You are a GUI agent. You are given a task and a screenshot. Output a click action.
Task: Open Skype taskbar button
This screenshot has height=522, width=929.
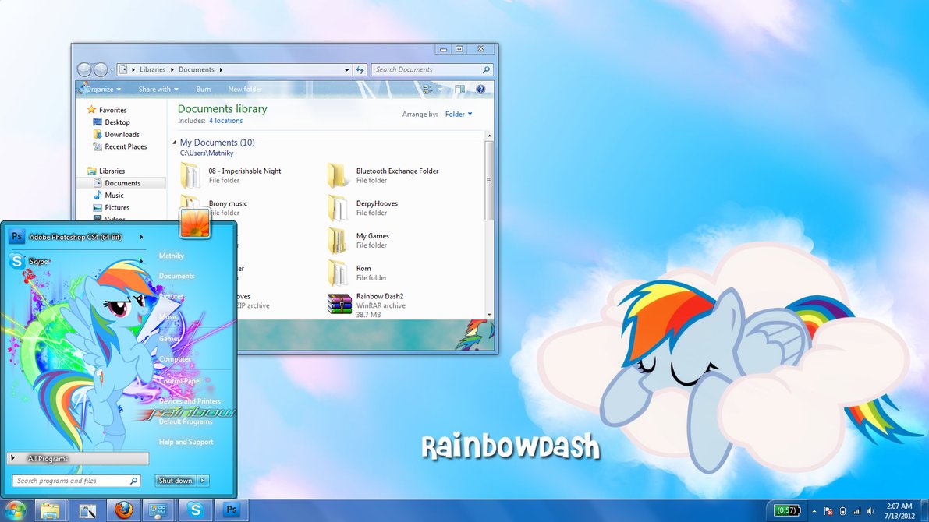196,510
